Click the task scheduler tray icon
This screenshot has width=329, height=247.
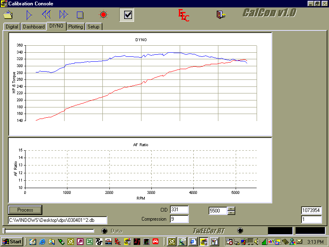tap(229, 242)
